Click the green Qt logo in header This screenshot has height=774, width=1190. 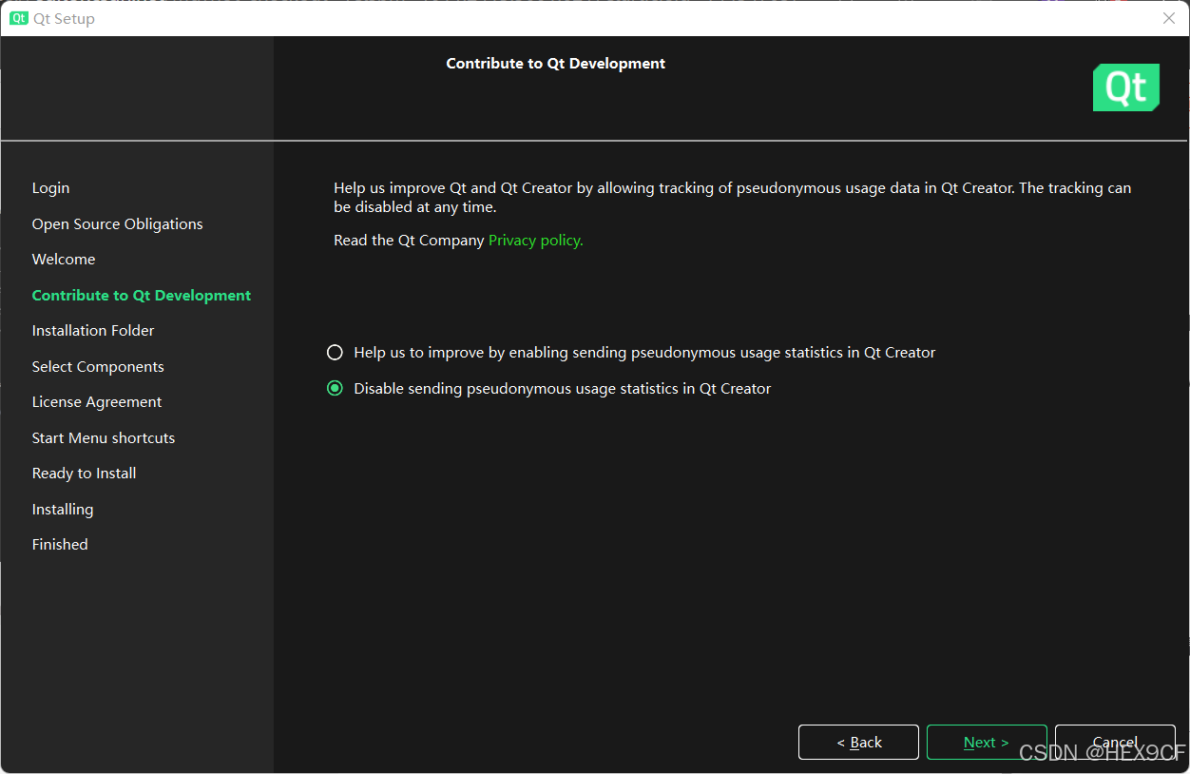[1126, 87]
